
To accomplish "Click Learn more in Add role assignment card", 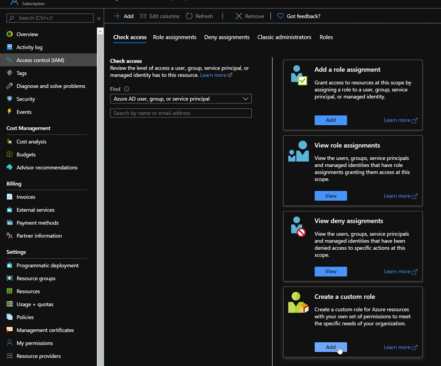I will 400,121.
